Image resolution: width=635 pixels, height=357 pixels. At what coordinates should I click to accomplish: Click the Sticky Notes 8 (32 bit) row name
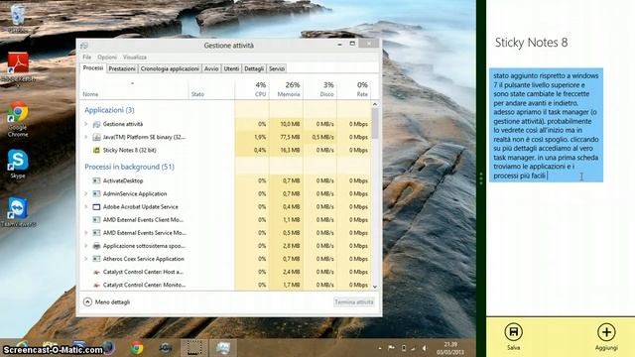[x=130, y=150]
